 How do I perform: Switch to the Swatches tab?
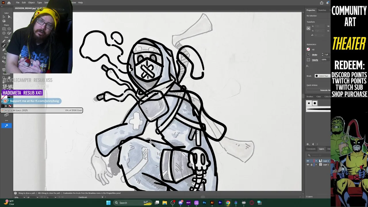pyautogui.click(x=322, y=10)
